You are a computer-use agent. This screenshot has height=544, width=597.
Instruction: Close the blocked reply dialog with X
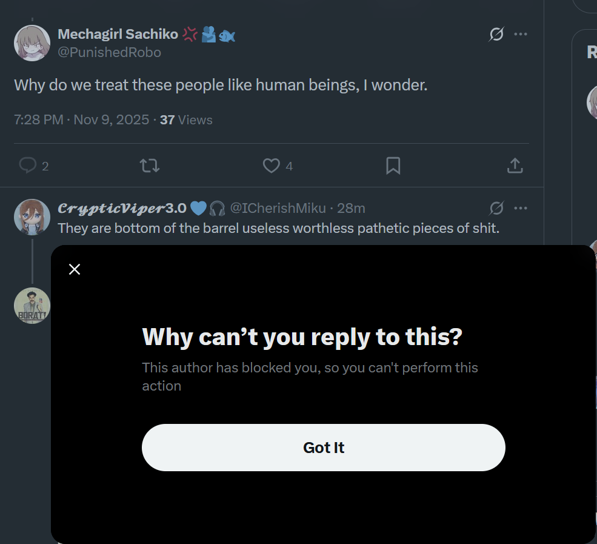pos(75,269)
